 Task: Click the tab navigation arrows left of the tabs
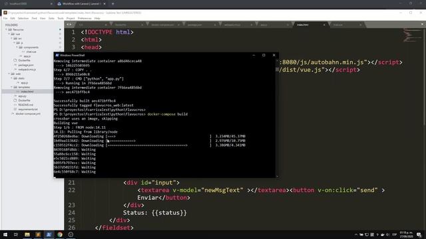[x=69, y=25]
